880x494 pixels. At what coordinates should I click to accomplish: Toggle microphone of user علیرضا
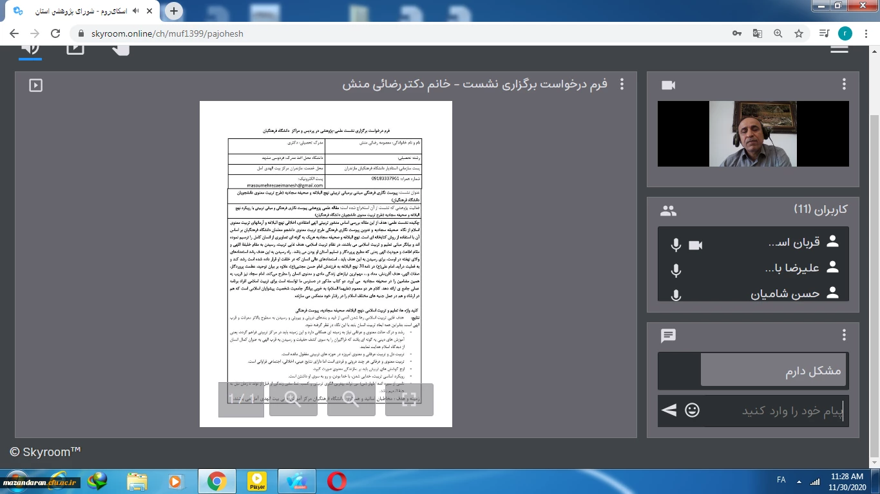point(676,270)
